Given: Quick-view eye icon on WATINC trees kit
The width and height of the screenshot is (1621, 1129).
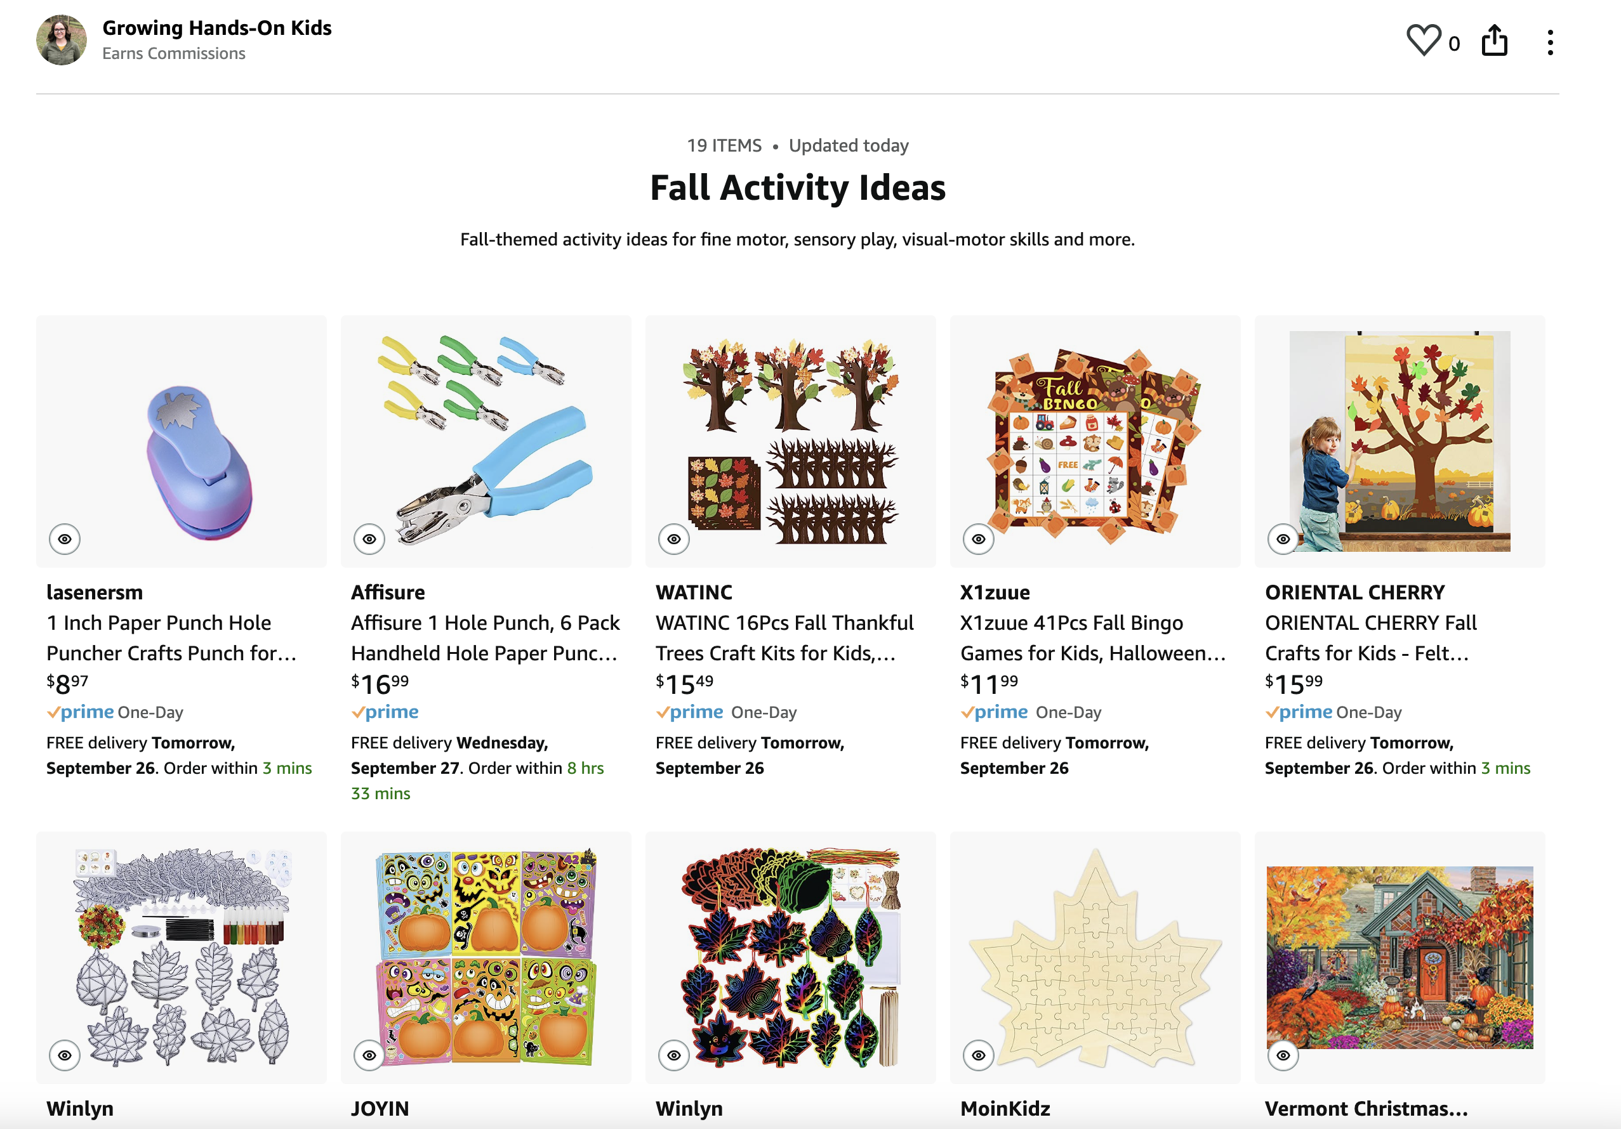Looking at the screenshot, I should tap(673, 539).
